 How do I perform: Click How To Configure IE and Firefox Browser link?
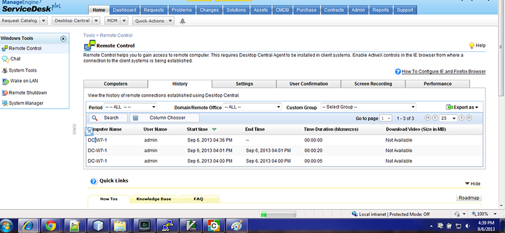pos(444,71)
